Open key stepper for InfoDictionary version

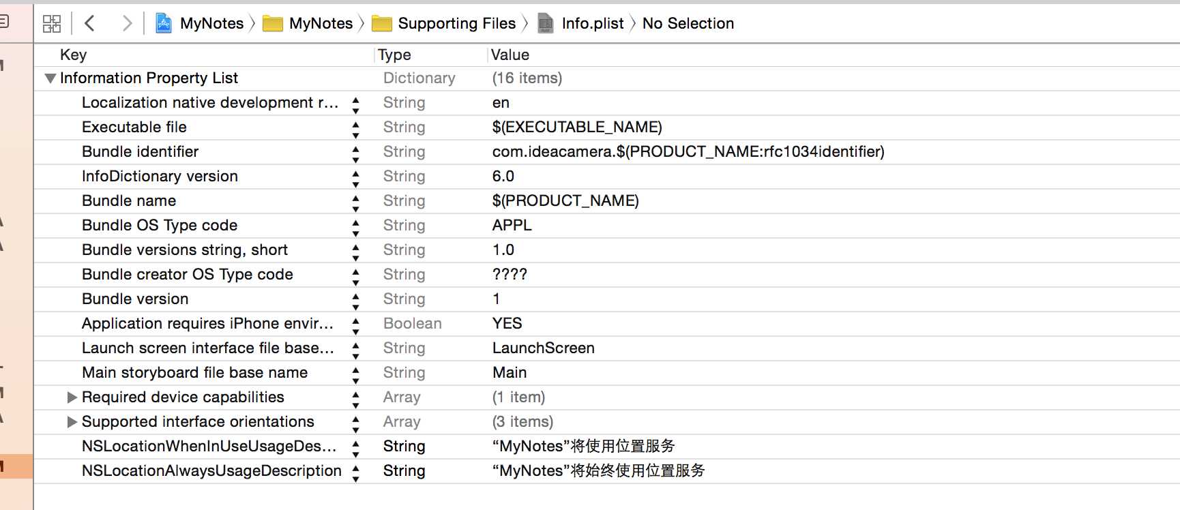pyautogui.click(x=355, y=179)
